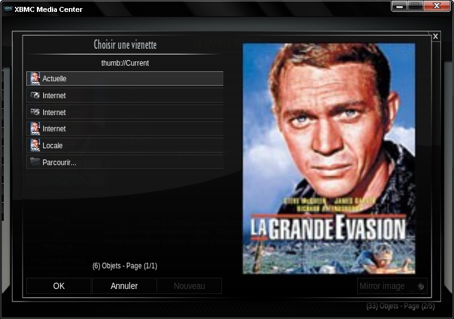Click the thumb://Current path label
Image resolution: width=454 pixels, height=319 pixels.
click(125, 63)
